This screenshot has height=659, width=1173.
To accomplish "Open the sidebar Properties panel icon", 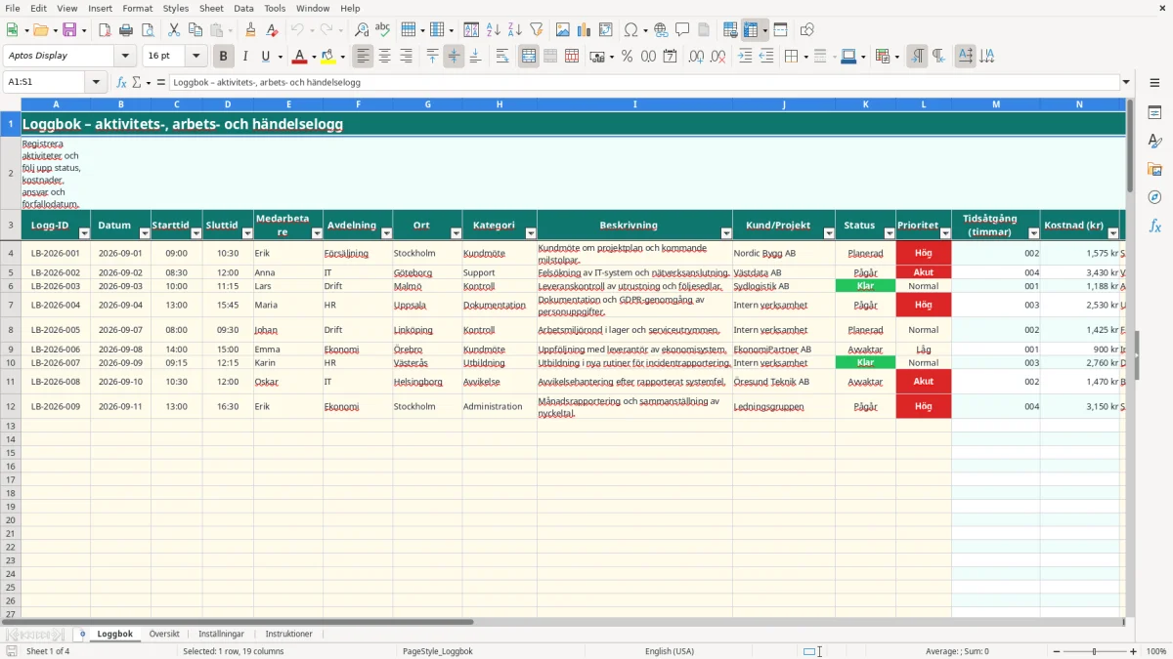I will [1154, 113].
